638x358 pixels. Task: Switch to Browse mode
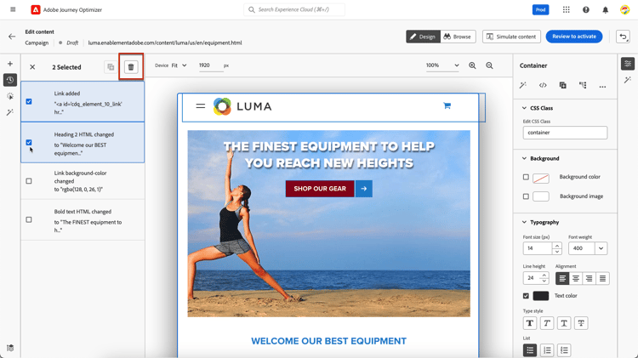[458, 37]
